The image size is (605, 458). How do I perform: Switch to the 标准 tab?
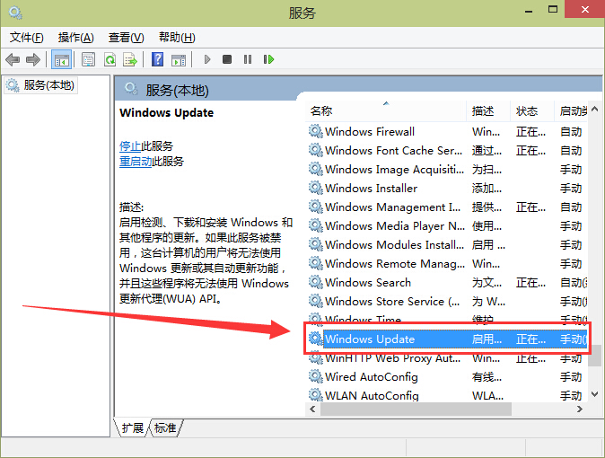coord(165,428)
